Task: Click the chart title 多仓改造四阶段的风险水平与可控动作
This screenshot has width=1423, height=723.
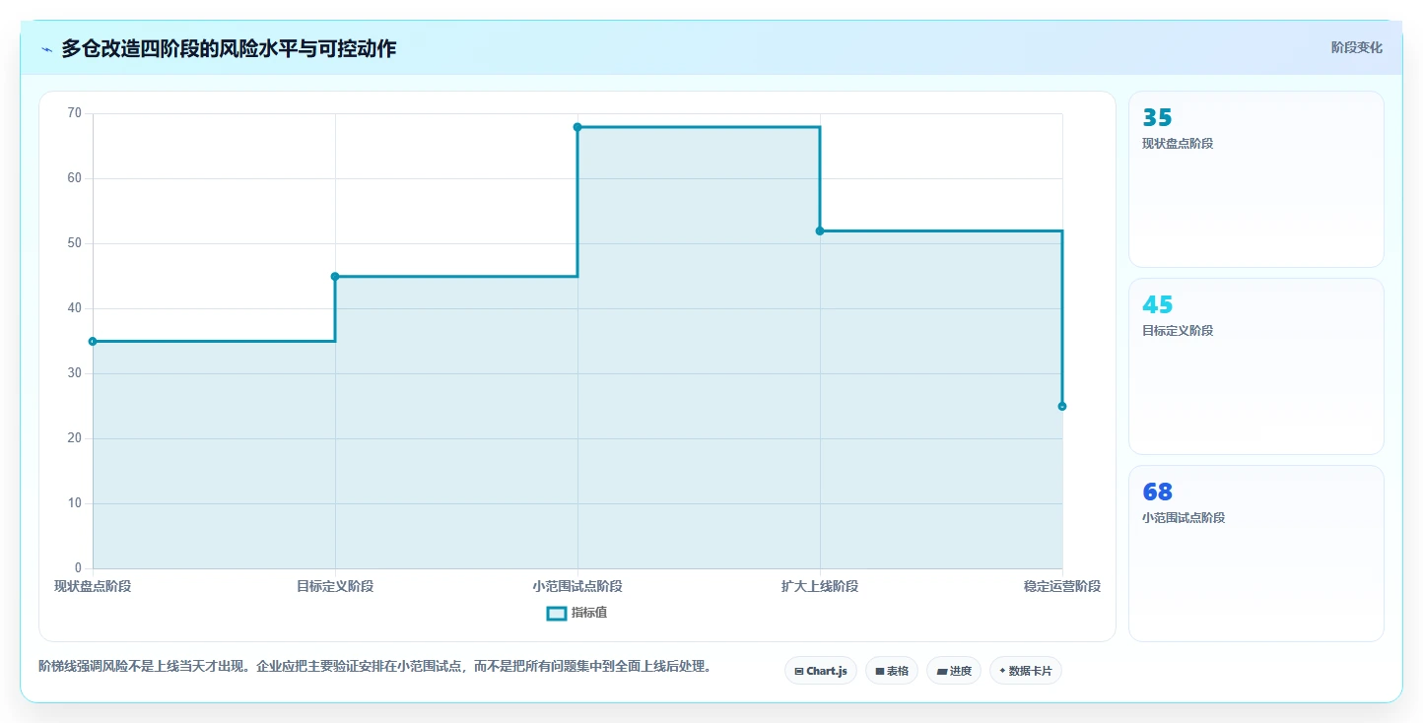Action: [229, 48]
